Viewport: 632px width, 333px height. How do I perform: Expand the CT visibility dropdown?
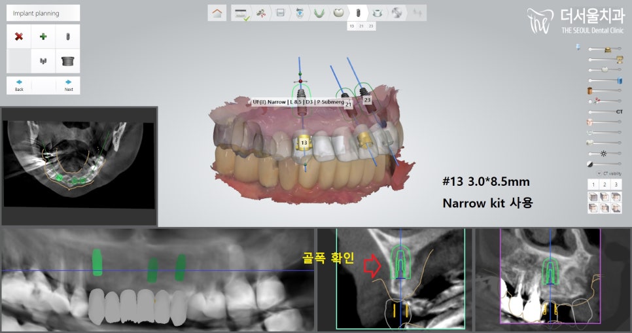599,173
